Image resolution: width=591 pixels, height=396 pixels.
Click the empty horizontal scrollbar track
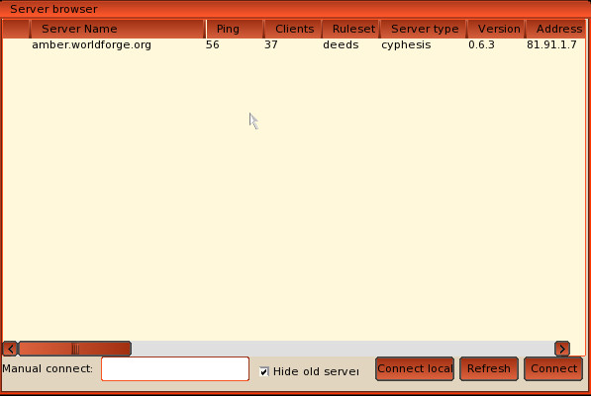coord(343,349)
